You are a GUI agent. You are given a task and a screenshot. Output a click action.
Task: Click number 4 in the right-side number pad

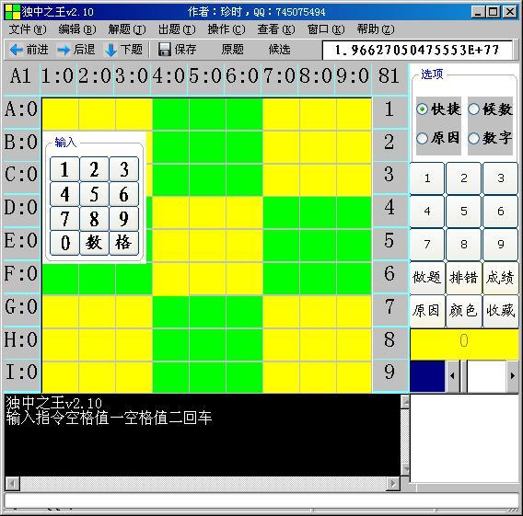coord(427,212)
